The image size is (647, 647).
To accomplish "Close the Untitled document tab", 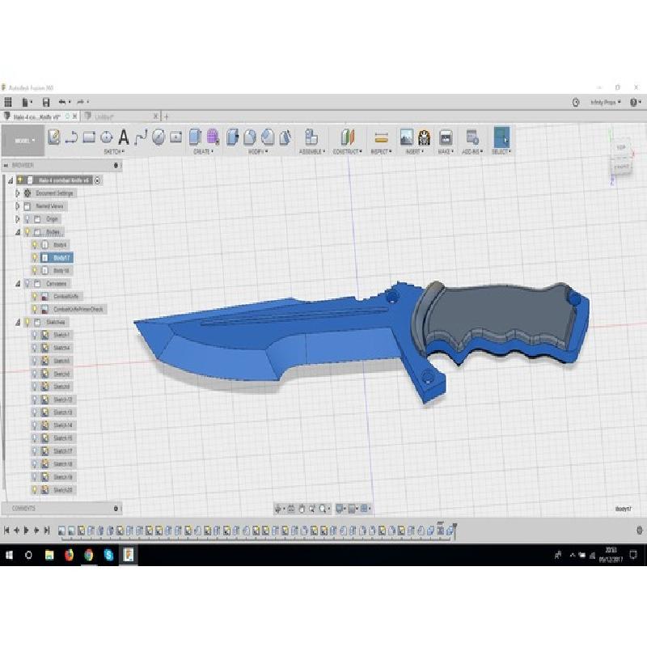I will [x=155, y=116].
